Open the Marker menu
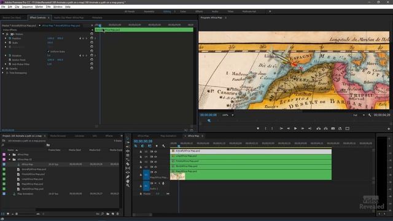The height and width of the screenshot is (221, 393). 39,7
